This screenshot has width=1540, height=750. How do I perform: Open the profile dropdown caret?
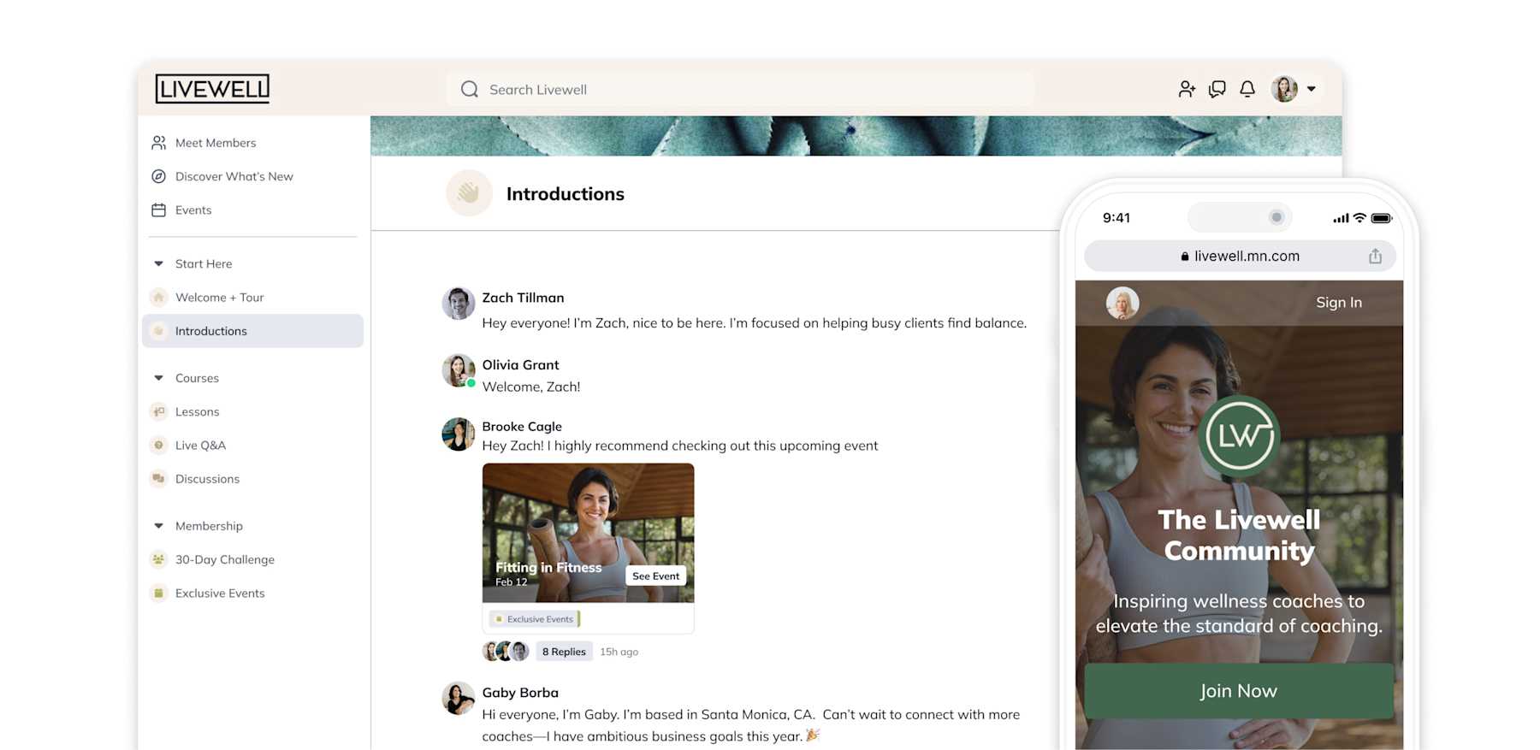(x=1312, y=89)
